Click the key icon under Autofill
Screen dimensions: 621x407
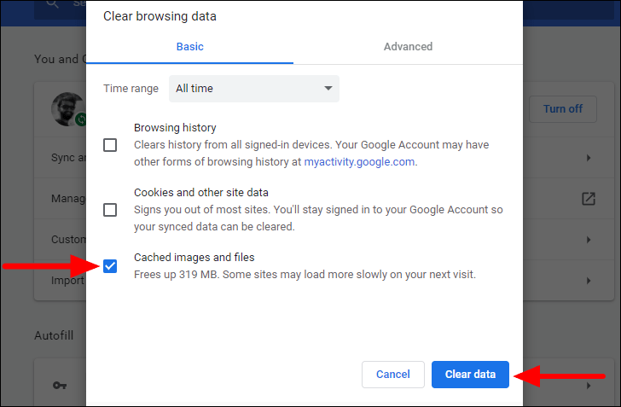59,386
